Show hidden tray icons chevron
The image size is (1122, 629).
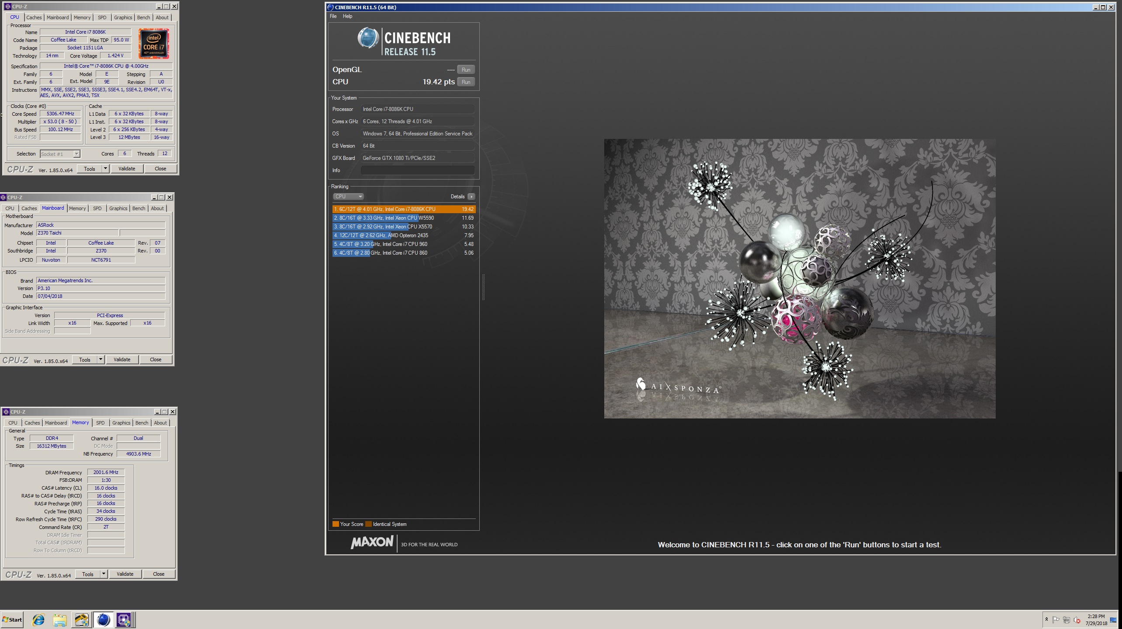[1046, 619]
